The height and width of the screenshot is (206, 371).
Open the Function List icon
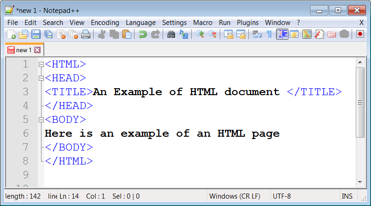pyautogui.click(x=319, y=34)
